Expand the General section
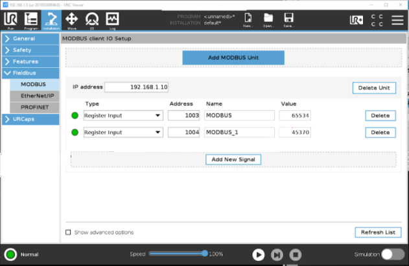409x266 pixels. tap(30, 39)
